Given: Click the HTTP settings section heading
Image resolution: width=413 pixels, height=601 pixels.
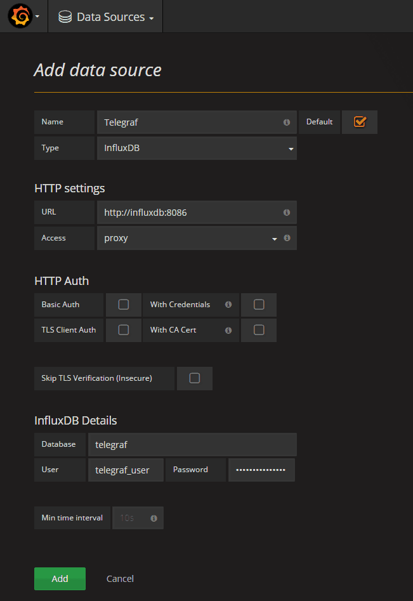Looking at the screenshot, I should [x=70, y=188].
